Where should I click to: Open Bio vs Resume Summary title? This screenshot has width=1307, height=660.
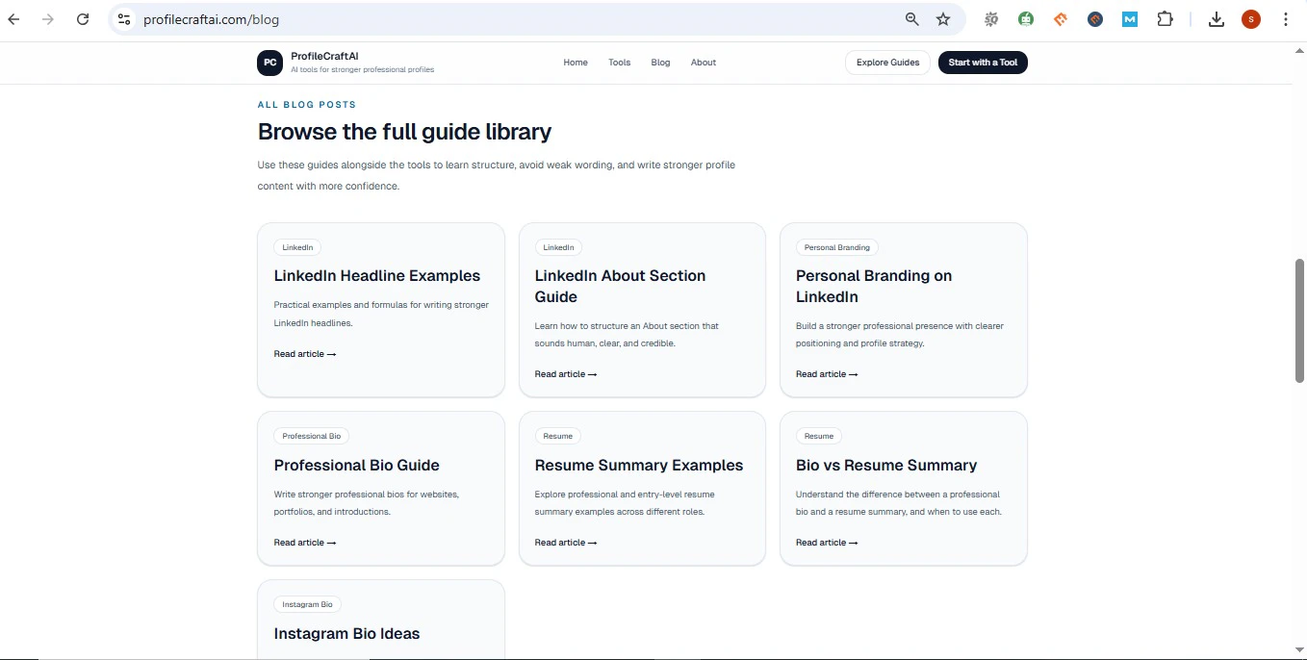coord(886,466)
